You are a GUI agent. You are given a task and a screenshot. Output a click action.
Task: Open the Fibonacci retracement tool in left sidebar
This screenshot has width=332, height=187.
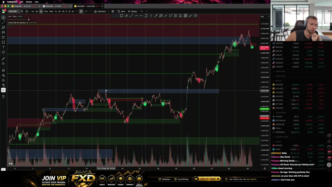[x=3, y=27]
